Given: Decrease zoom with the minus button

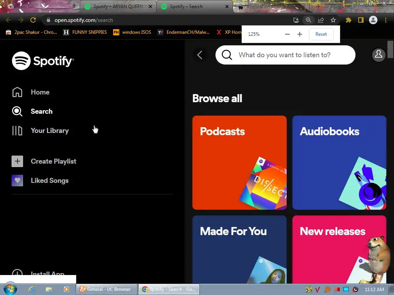Looking at the screenshot, I should click(287, 34).
